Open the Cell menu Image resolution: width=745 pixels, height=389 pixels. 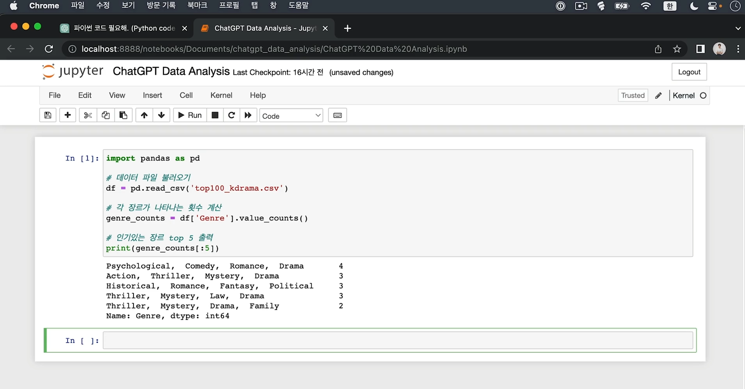186,95
